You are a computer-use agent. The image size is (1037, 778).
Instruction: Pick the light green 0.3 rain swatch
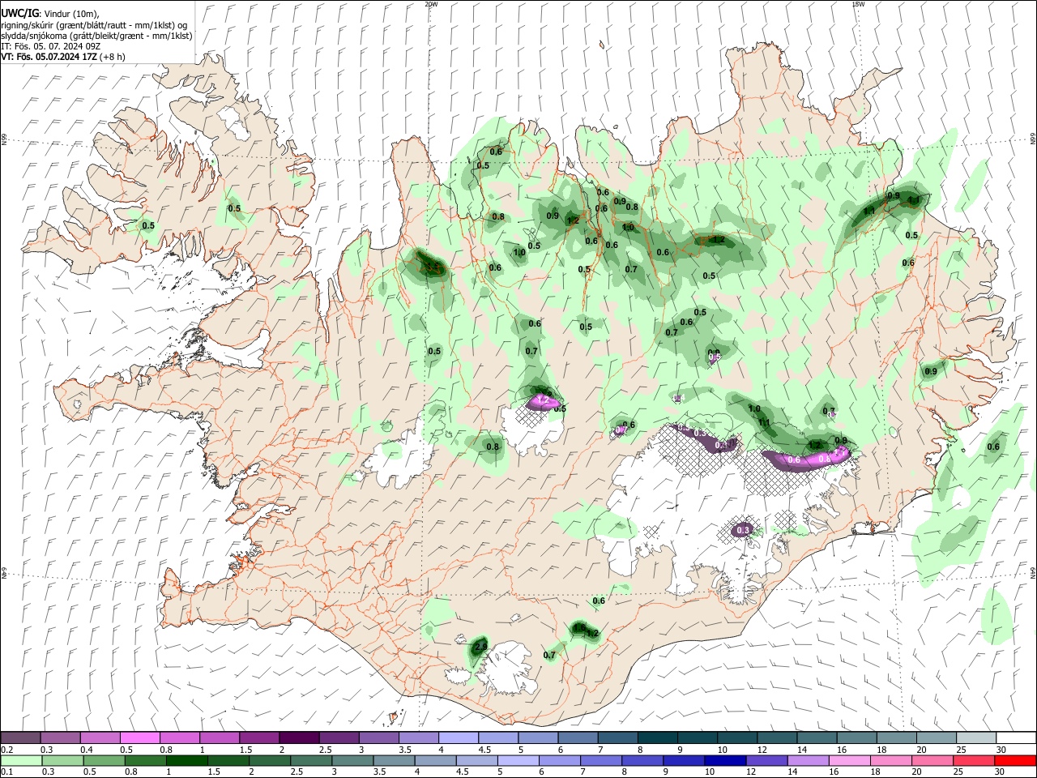point(62,760)
